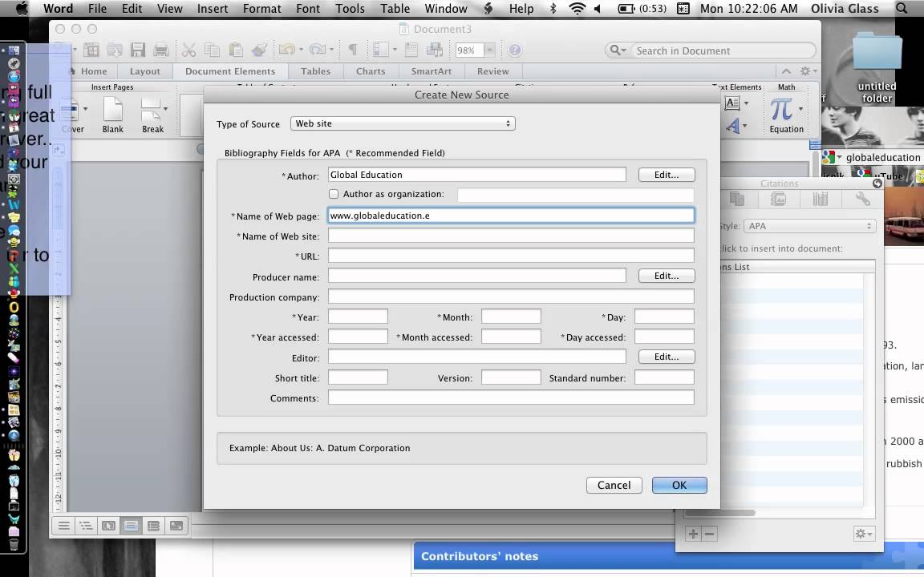The height and width of the screenshot is (577, 924).
Task: Click the OK button in dialog
Action: [x=679, y=485]
